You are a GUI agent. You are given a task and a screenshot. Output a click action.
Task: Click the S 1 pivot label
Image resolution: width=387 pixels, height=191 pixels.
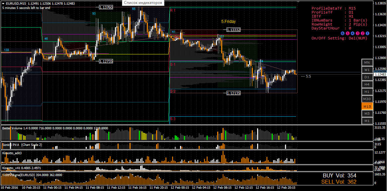173,64
